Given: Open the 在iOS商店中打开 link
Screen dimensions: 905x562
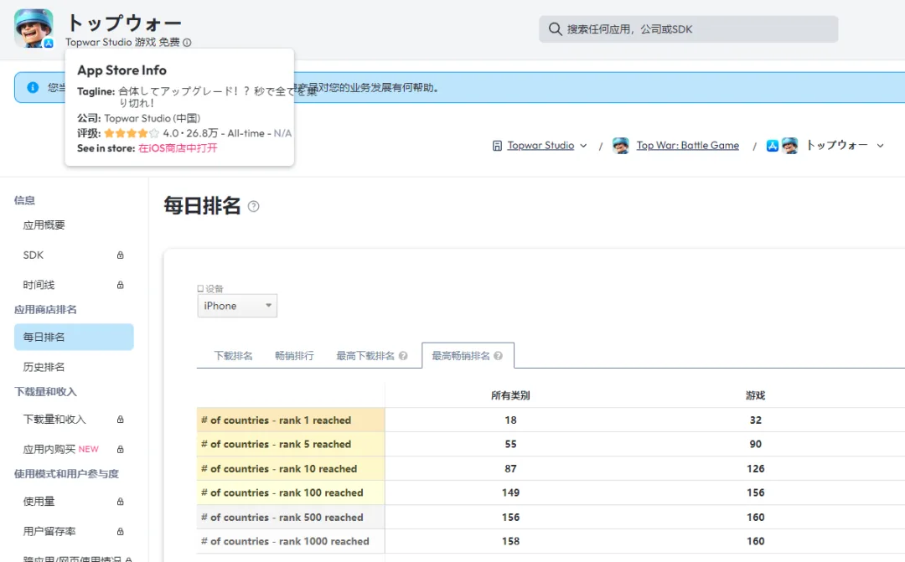Looking at the screenshot, I should [178, 148].
